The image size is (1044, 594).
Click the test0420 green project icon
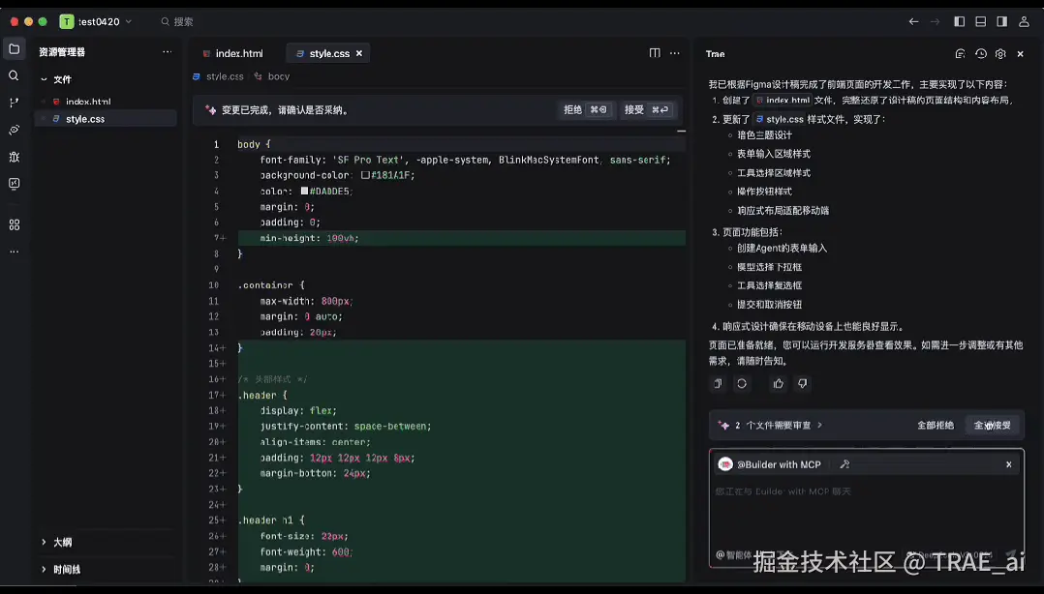(x=67, y=22)
